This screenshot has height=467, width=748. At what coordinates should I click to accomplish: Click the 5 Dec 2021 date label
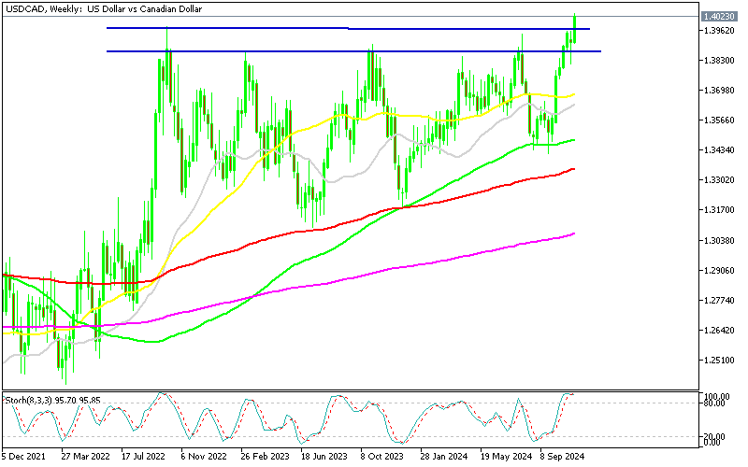[x=25, y=459]
